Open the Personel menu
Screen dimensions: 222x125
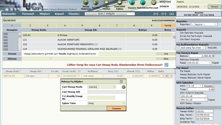point(28,14)
